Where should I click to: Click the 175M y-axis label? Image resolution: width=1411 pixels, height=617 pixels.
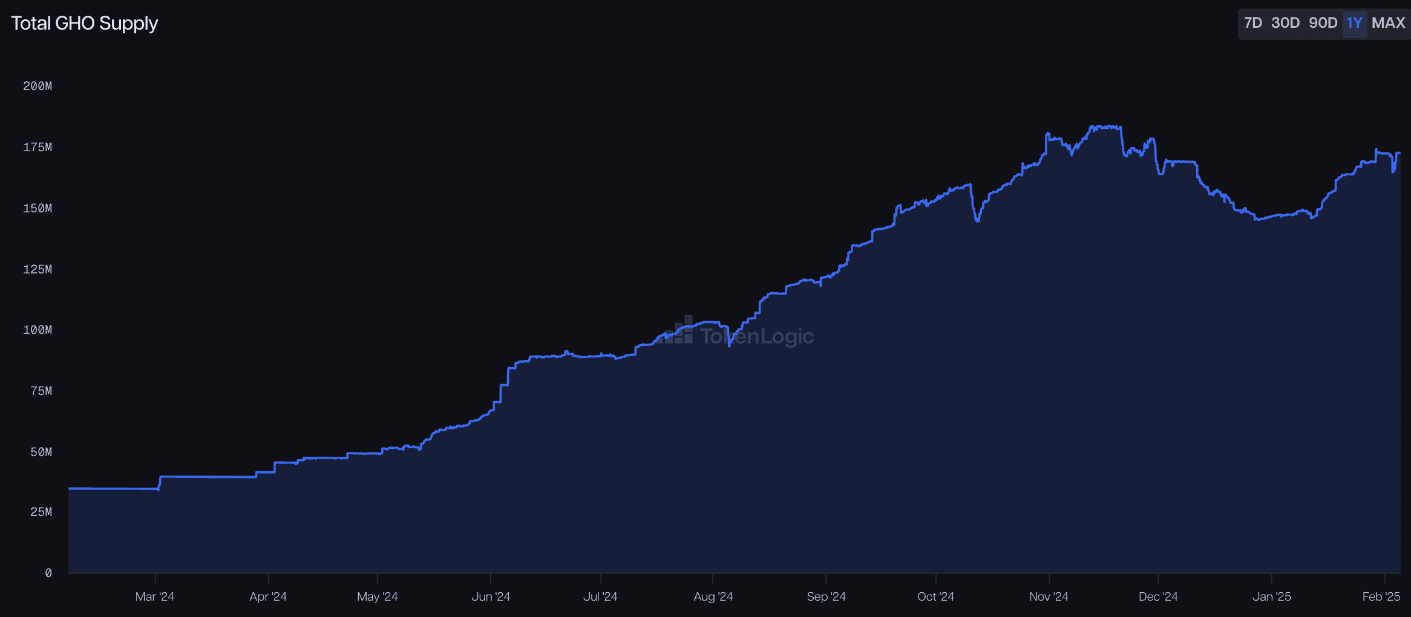(38, 147)
